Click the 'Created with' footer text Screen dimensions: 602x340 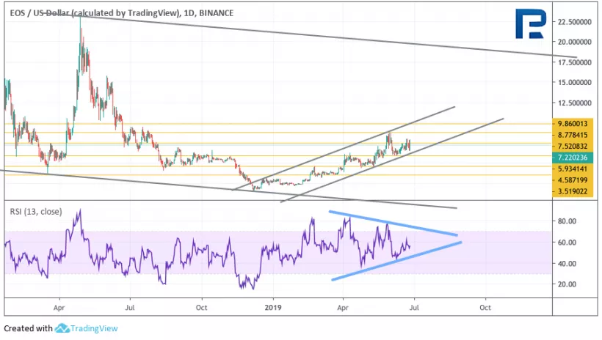point(28,329)
